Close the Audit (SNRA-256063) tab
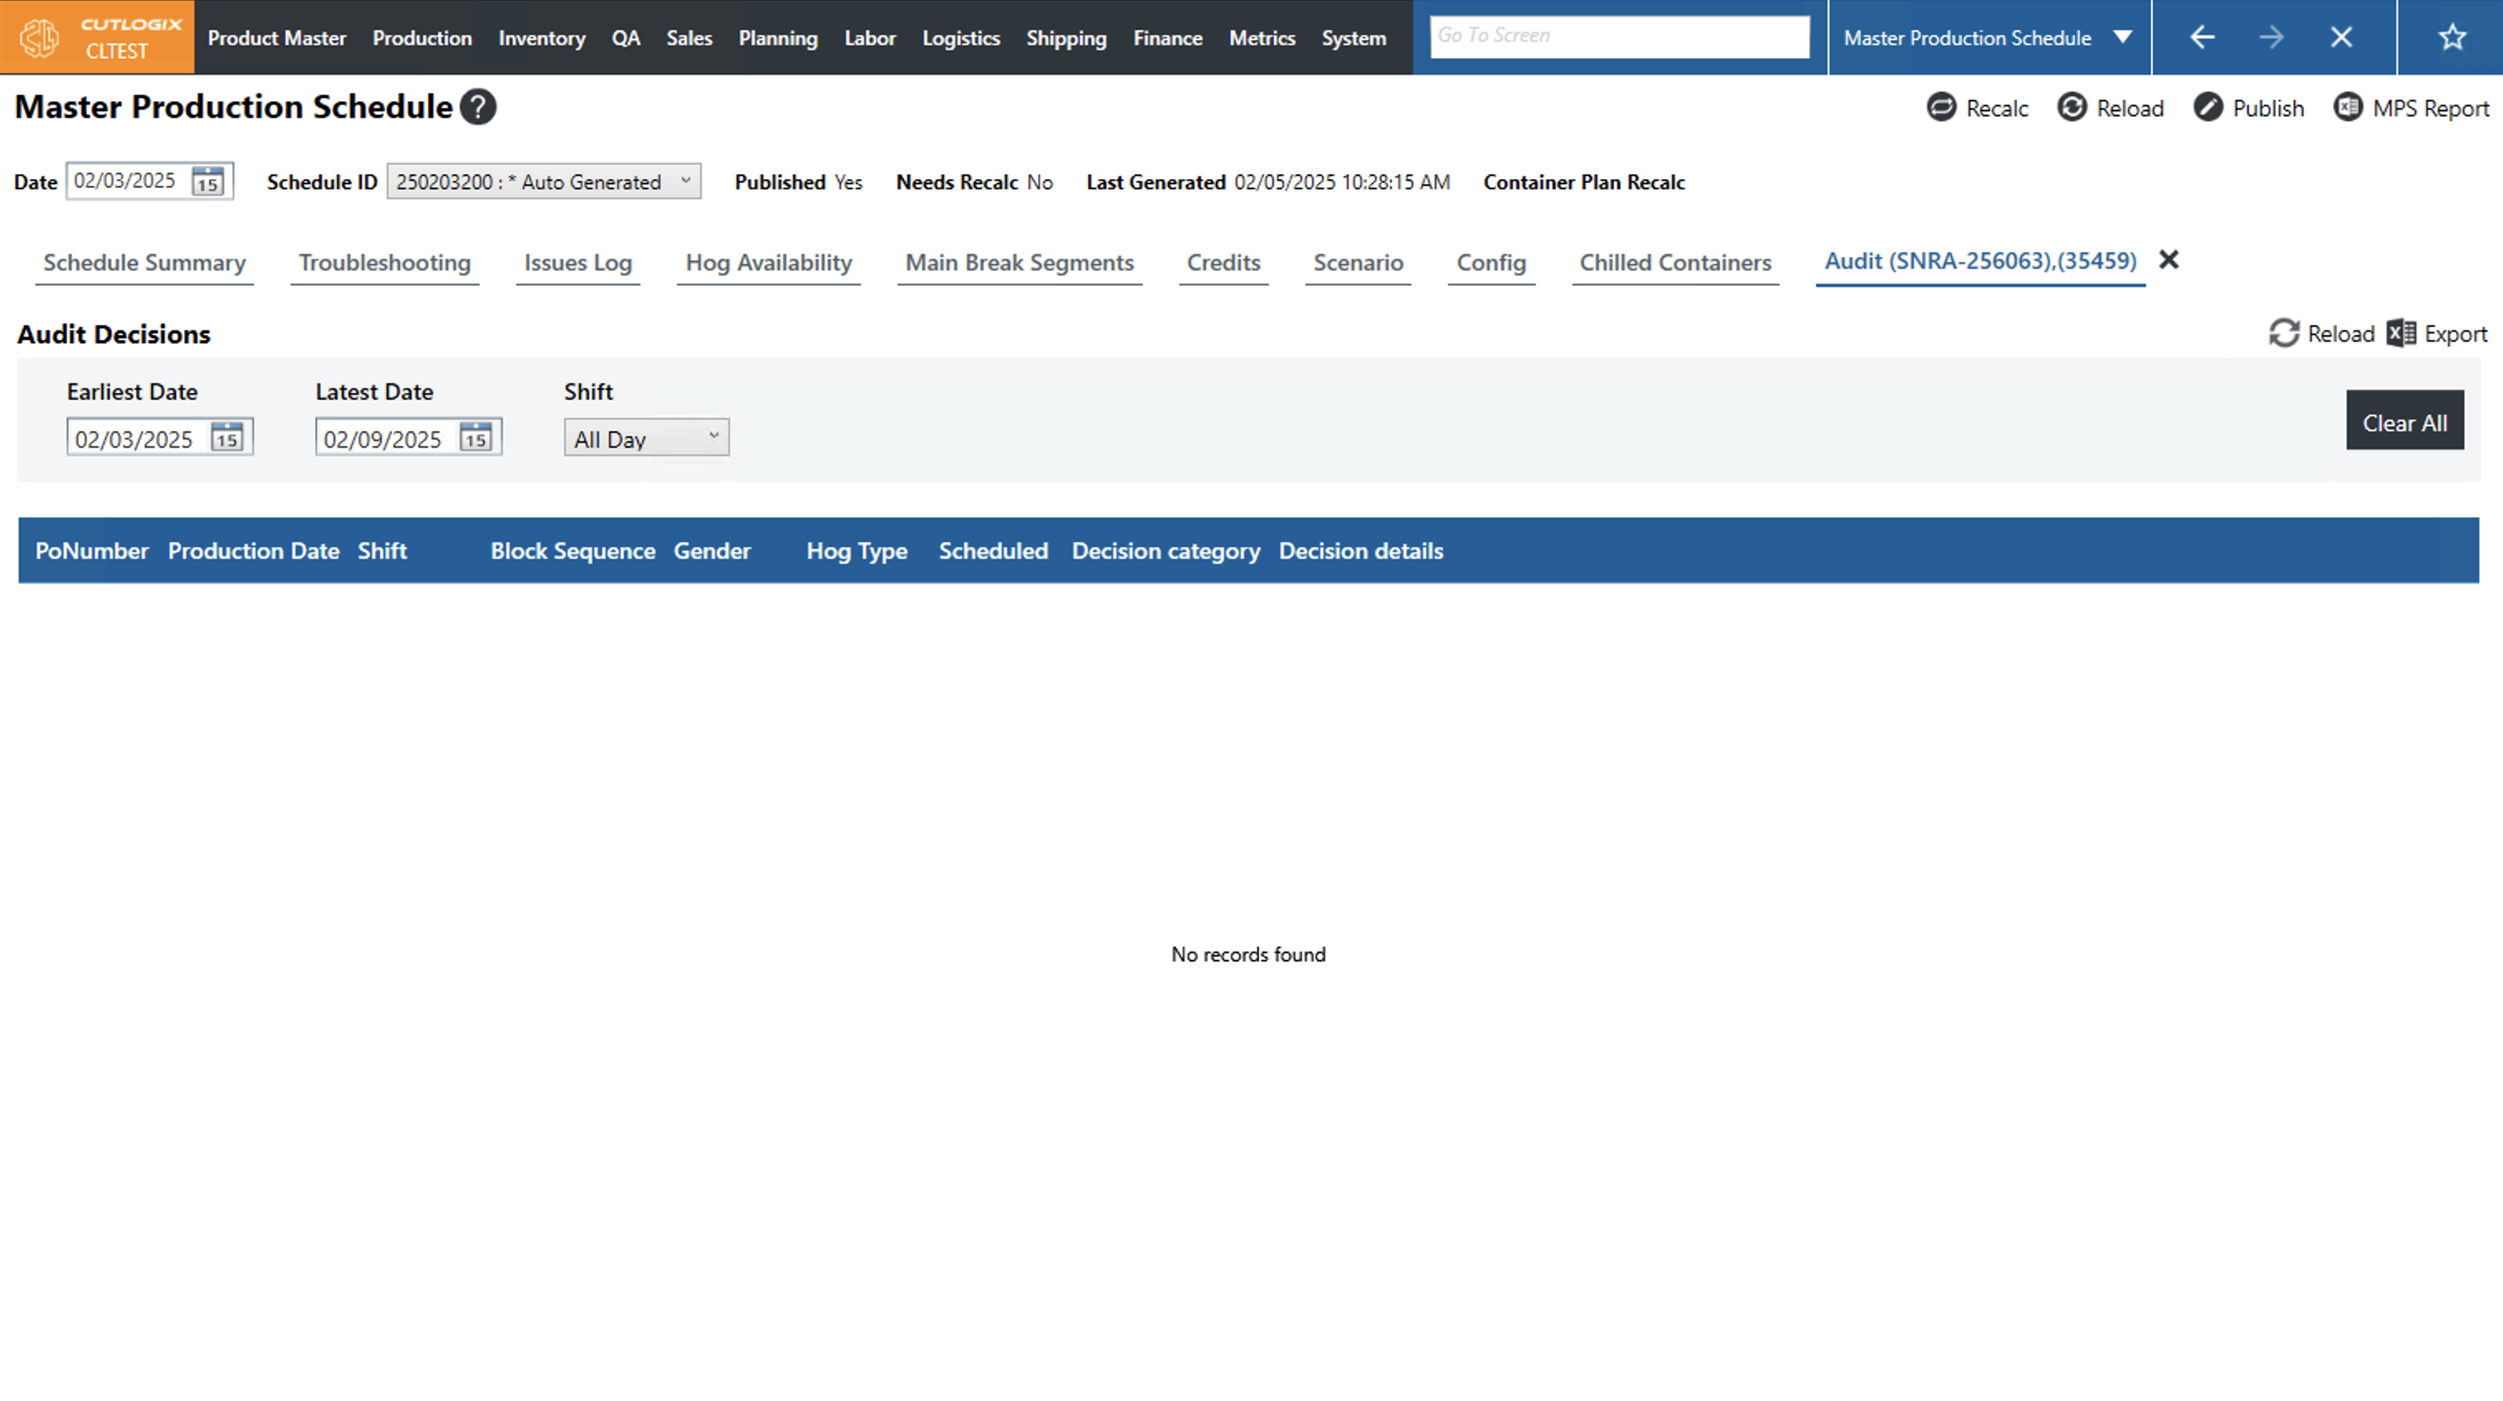The image size is (2503, 1401). [x=2168, y=259]
